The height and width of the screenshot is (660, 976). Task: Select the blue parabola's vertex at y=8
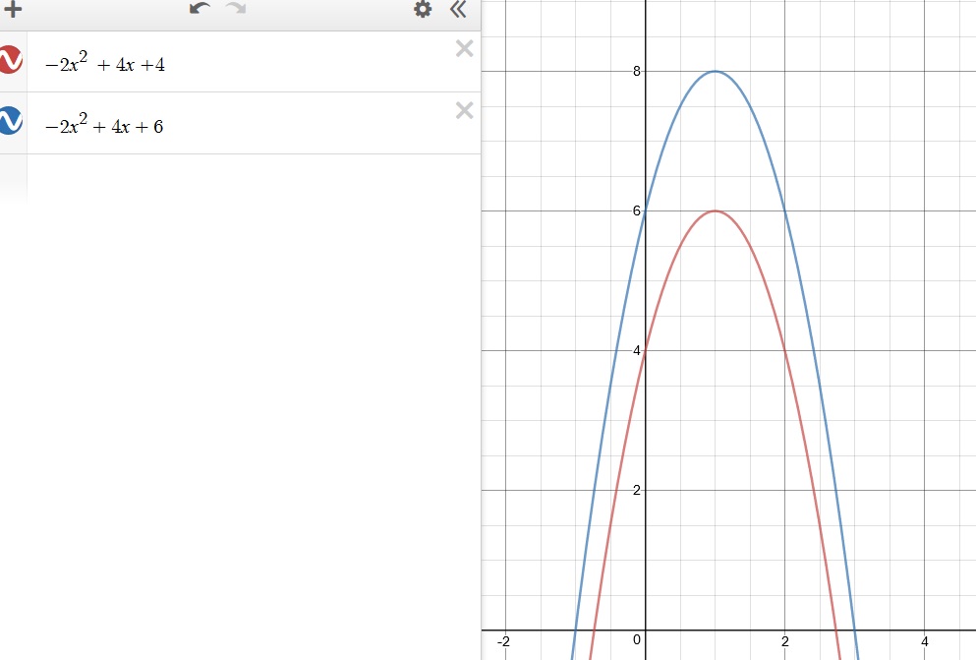click(716, 71)
